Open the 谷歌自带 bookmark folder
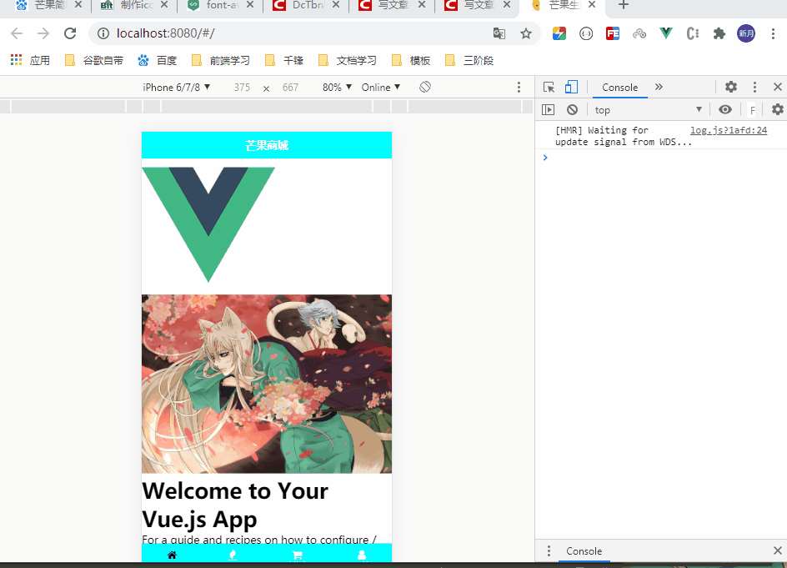The height and width of the screenshot is (568, 787). 94,61
